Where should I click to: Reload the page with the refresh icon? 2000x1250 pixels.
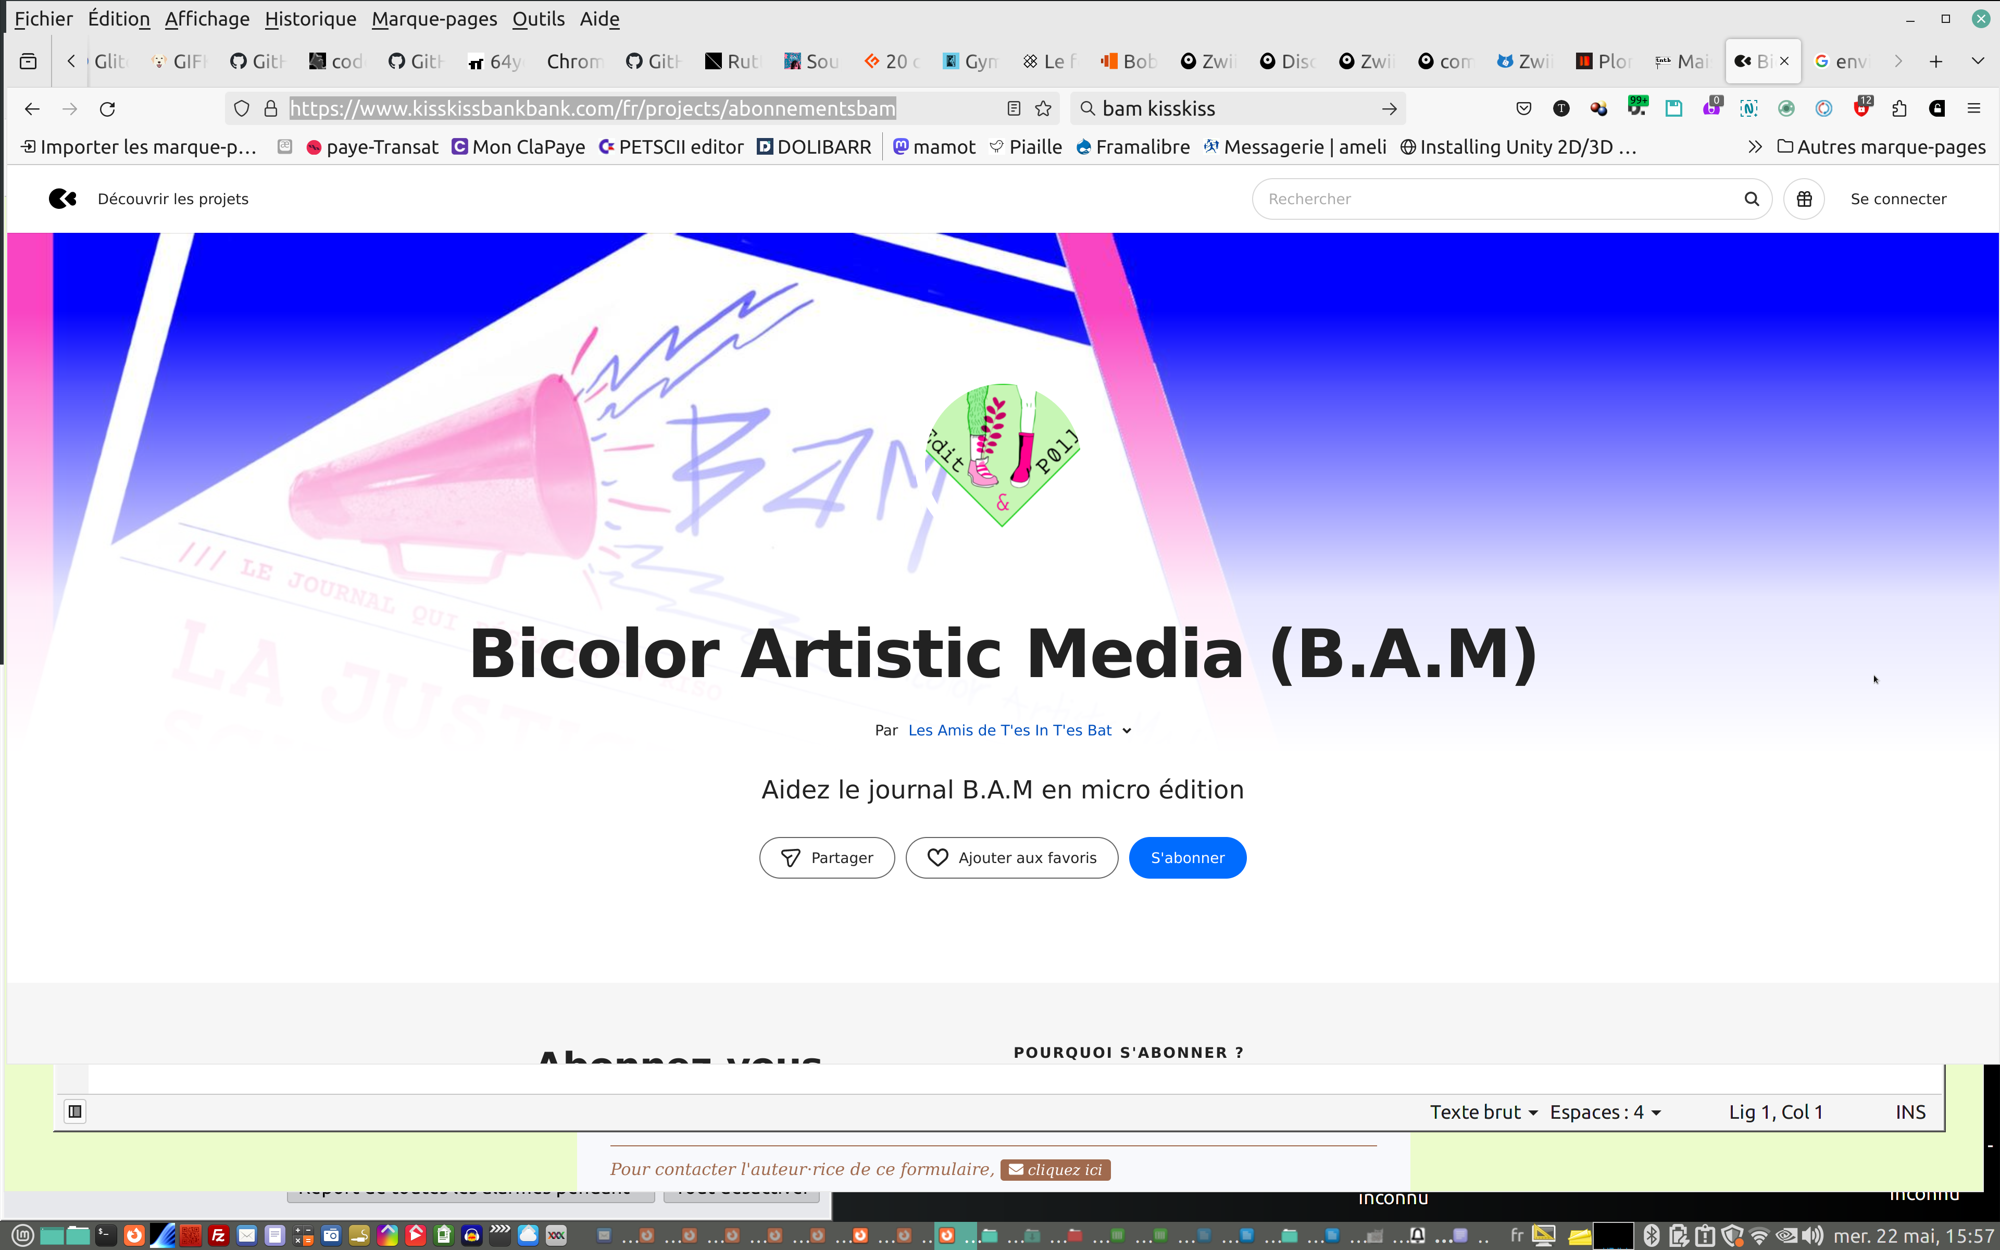(x=107, y=108)
